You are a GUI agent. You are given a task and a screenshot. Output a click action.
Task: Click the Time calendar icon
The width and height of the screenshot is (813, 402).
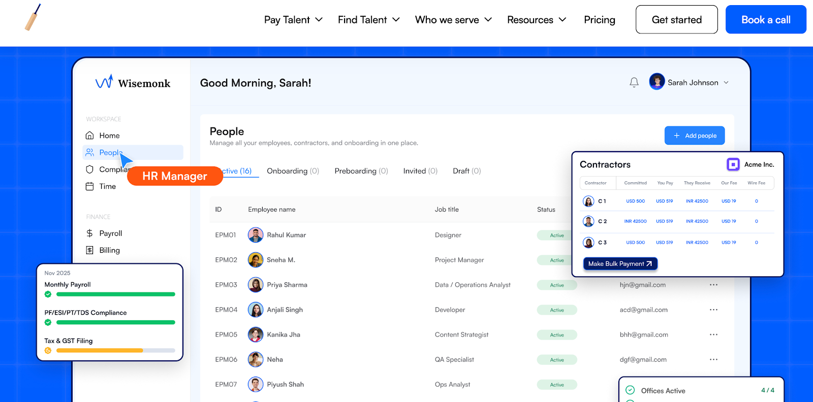[90, 186]
